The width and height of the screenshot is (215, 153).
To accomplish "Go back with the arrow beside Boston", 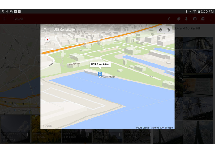I will tap(5, 19).
